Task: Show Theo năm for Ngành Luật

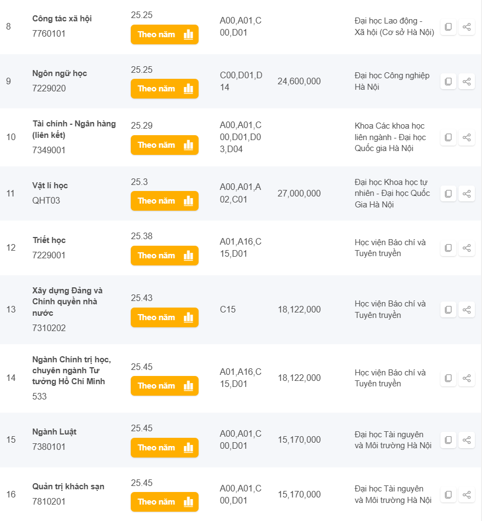Action: click(x=164, y=448)
